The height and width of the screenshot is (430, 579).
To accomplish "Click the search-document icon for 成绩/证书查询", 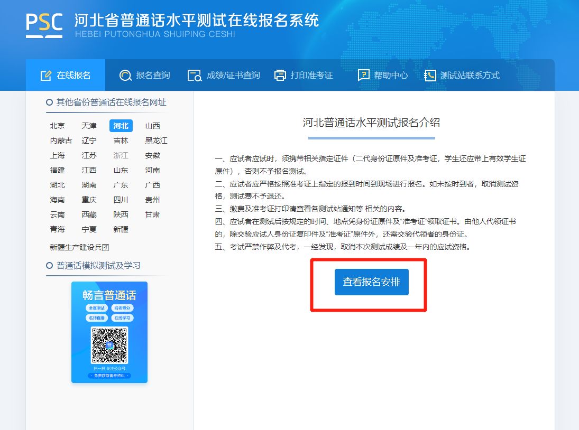I will [x=195, y=76].
